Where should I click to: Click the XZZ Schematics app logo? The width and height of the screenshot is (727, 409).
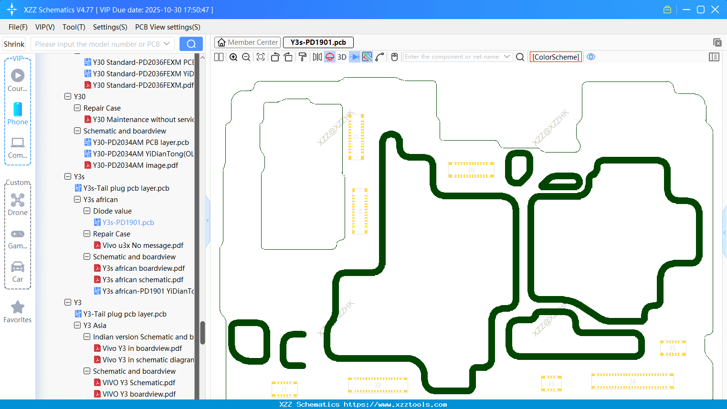pos(12,10)
